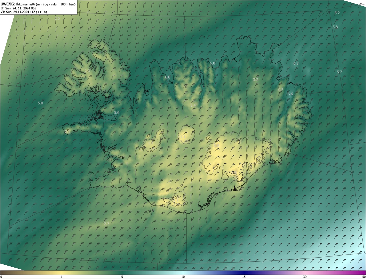Click the 6.3 value label
This screenshot has height=279, width=366.
coord(296,64)
